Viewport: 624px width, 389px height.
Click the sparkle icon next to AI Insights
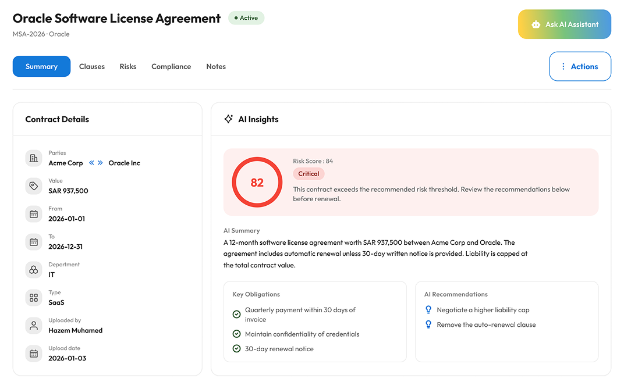[228, 119]
